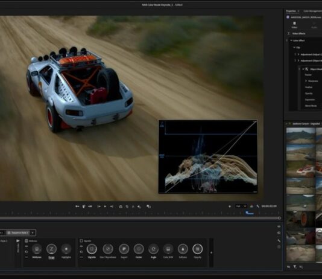This screenshot has height=279, width=322.
Task: Click the Extract icon in the monitor toolbar
Action: point(127,207)
